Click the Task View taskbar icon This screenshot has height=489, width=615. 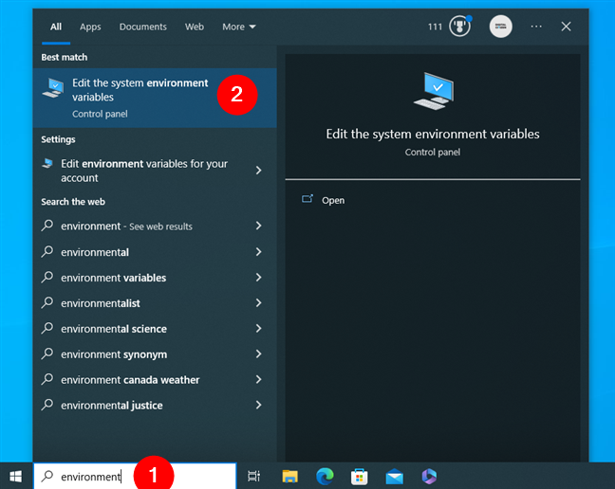[253, 476]
